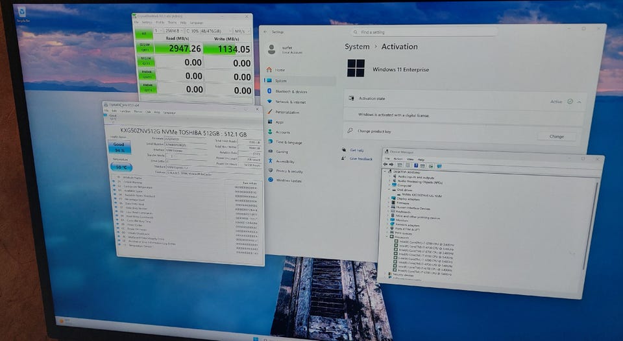Collapse the Activation state section
Viewport: 623px width, 341px height.
tap(579, 102)
